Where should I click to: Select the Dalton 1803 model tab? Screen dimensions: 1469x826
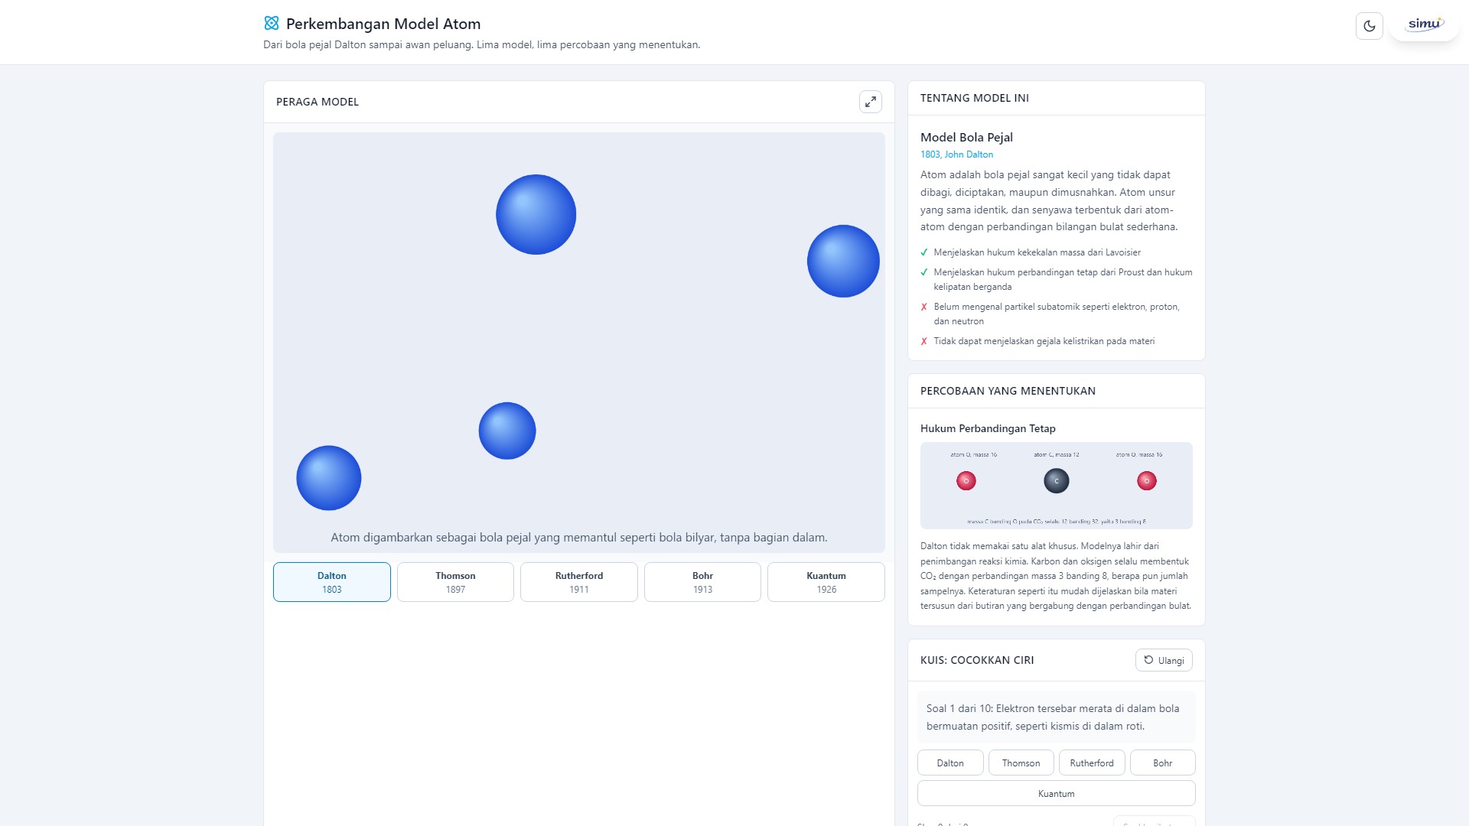coord(331,582)
